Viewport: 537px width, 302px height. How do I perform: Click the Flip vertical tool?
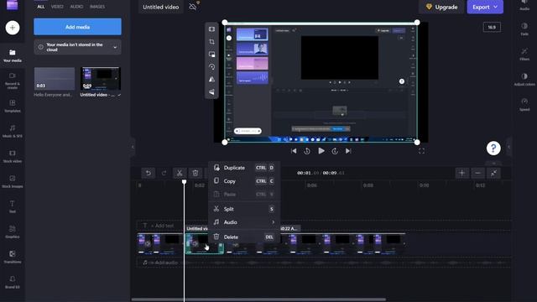[x=211, y=91]
